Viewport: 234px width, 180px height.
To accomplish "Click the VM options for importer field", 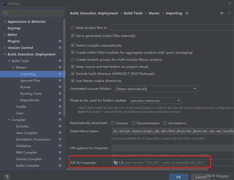I will (x=173, y=148).
